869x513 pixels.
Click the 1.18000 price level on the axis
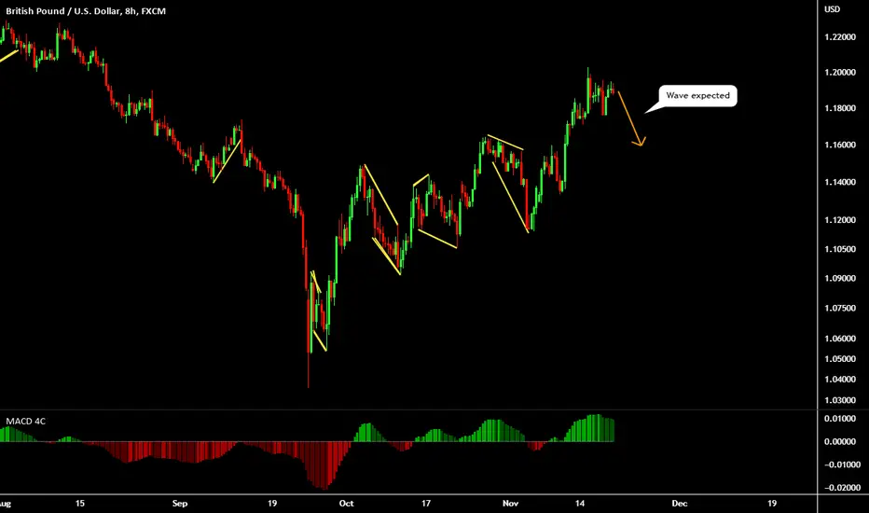click(839, 108)
